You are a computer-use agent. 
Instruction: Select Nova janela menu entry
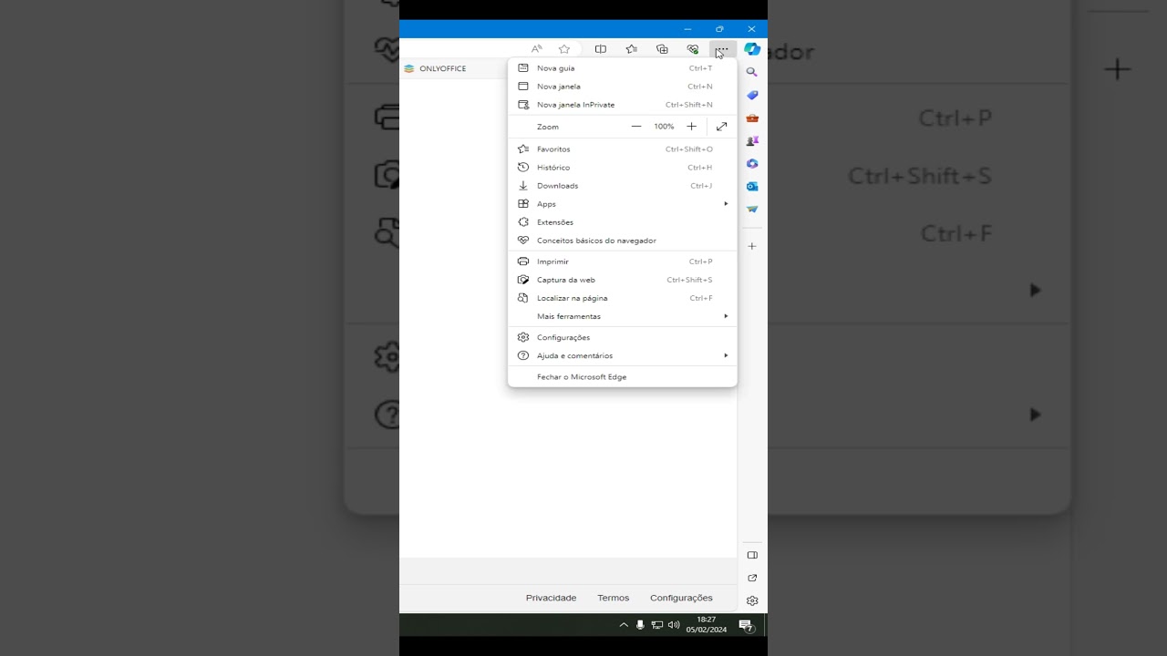point(623,87)
